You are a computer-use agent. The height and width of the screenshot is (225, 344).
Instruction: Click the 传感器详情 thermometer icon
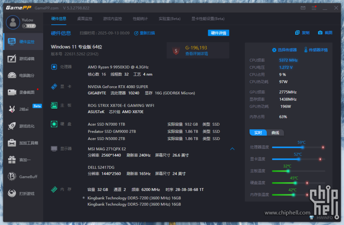(x=306, y=50)
